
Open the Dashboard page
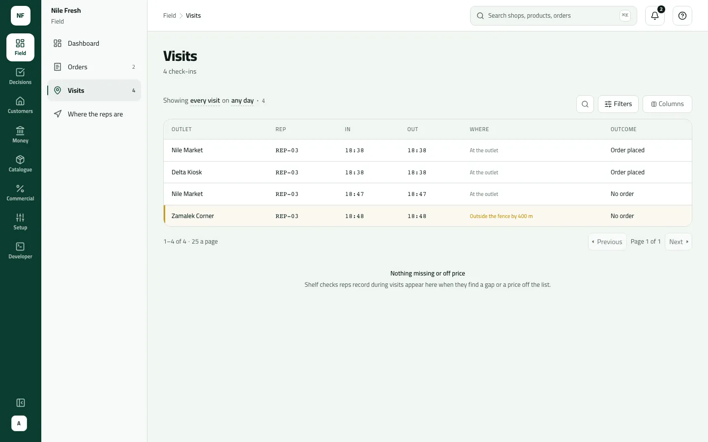[94, 43]
